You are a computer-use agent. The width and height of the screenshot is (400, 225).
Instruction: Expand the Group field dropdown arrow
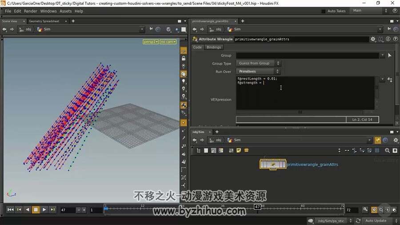pos(382,55)
